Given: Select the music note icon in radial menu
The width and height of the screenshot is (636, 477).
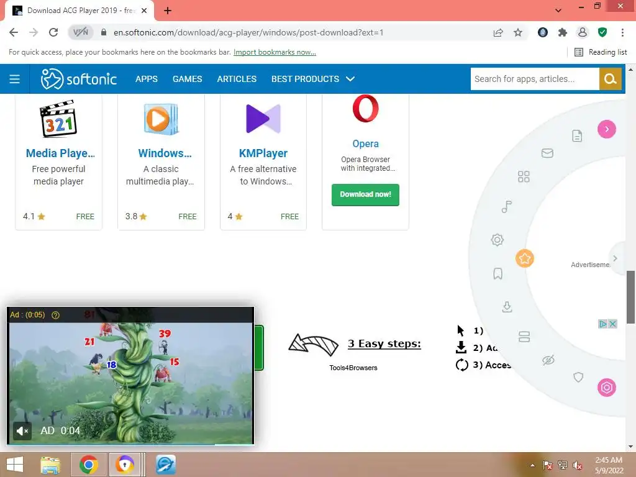Looking at the screenshot, I should click(x=506, y=206).
